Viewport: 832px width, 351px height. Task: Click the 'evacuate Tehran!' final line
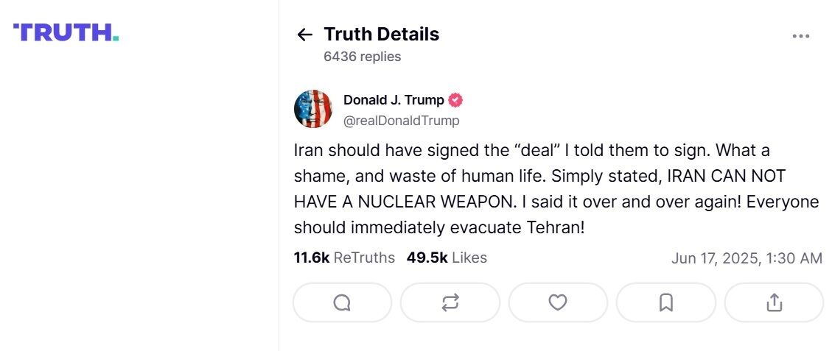tap(438, 227)
